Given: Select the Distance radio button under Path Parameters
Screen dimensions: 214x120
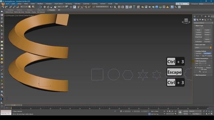Looking at the screenshot, I should click(205, 68).
